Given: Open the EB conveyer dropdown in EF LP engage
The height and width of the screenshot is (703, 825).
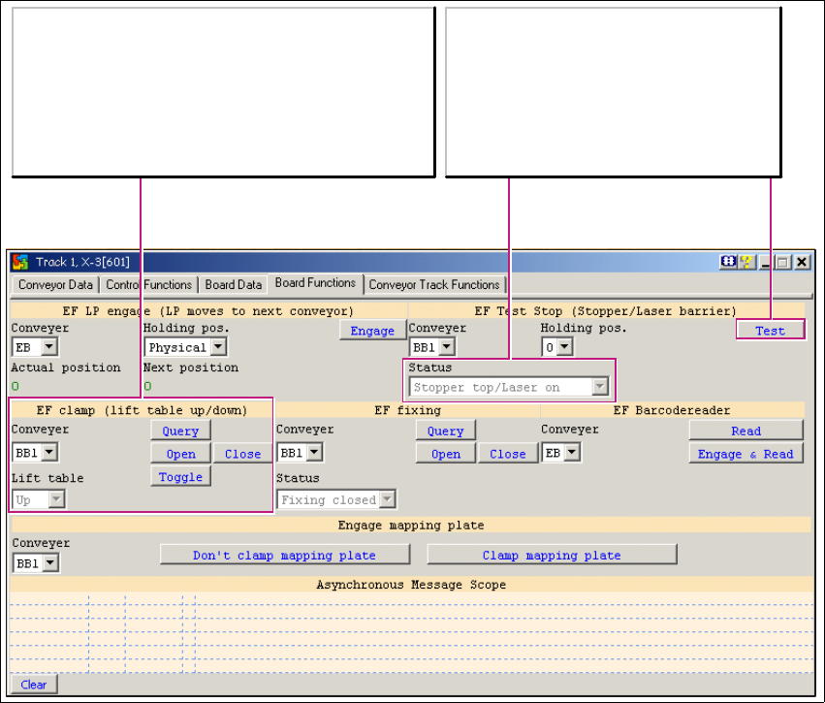Looking at the screenshot, I should pyautogui.click(x=49, y=347).
